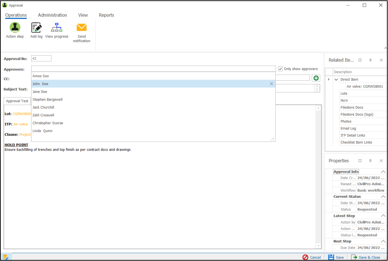Select Jack Churchill as approver
Image resolution: width=388 pixels, height=261 pixels.
pos(153,107)
